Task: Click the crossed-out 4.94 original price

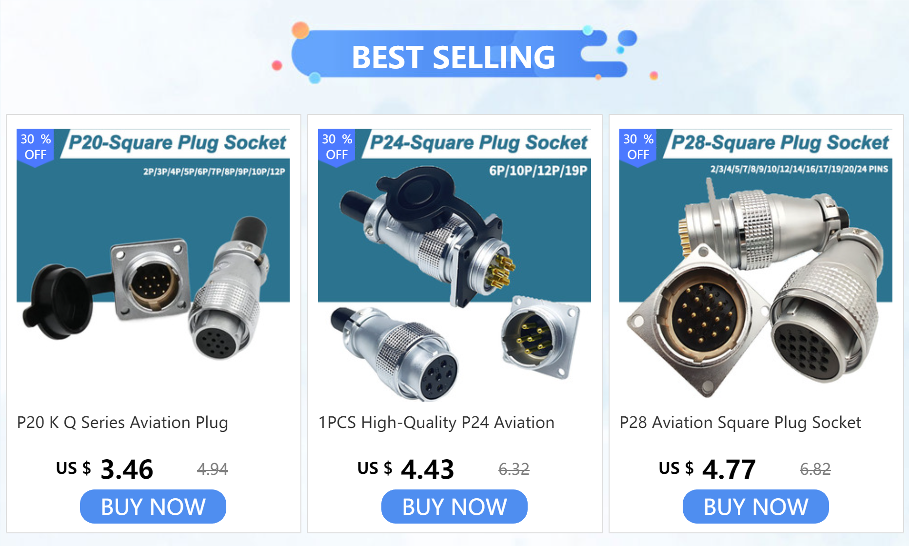Action: 212,469
